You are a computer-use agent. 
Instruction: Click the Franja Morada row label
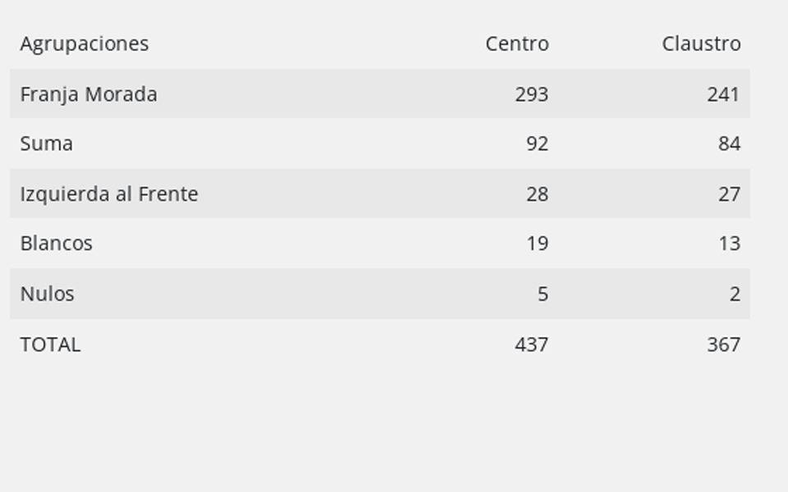(x=89, y=94)
